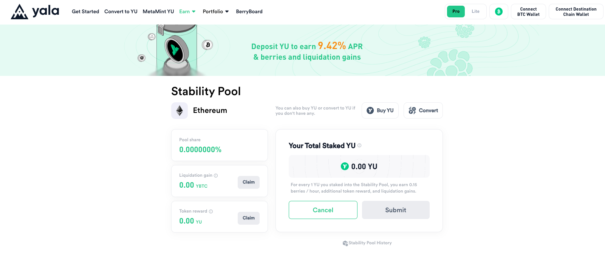605x256 pixels.
Task: Claim the YBTC liquidation gain
Action: click(x=249, y=182)
